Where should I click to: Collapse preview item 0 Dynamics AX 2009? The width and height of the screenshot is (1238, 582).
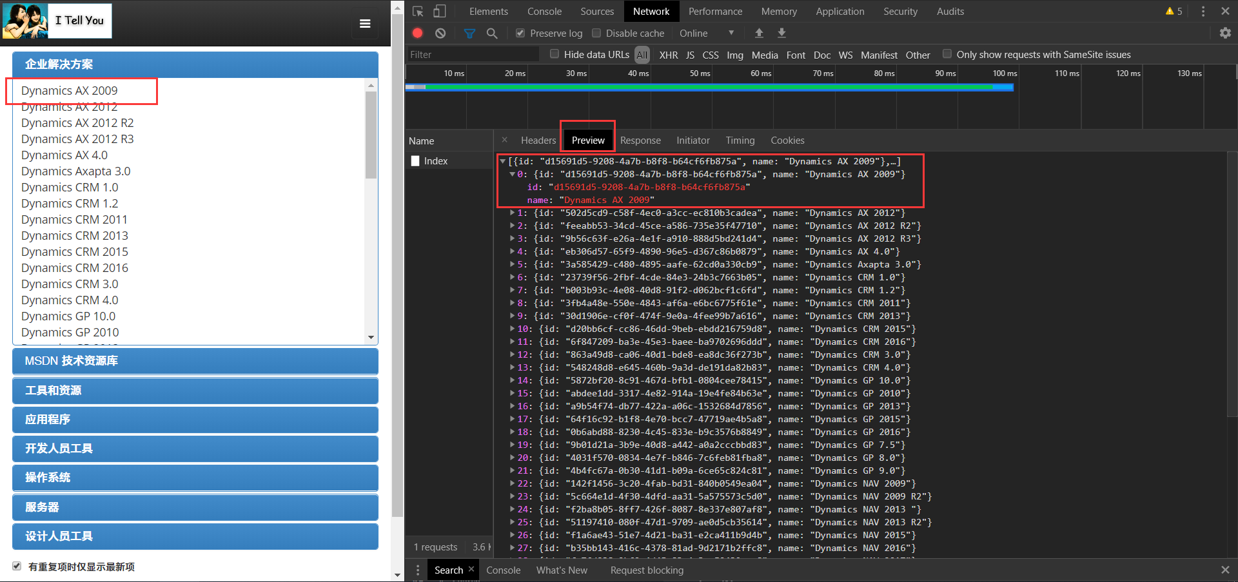(x=513, y=175)
